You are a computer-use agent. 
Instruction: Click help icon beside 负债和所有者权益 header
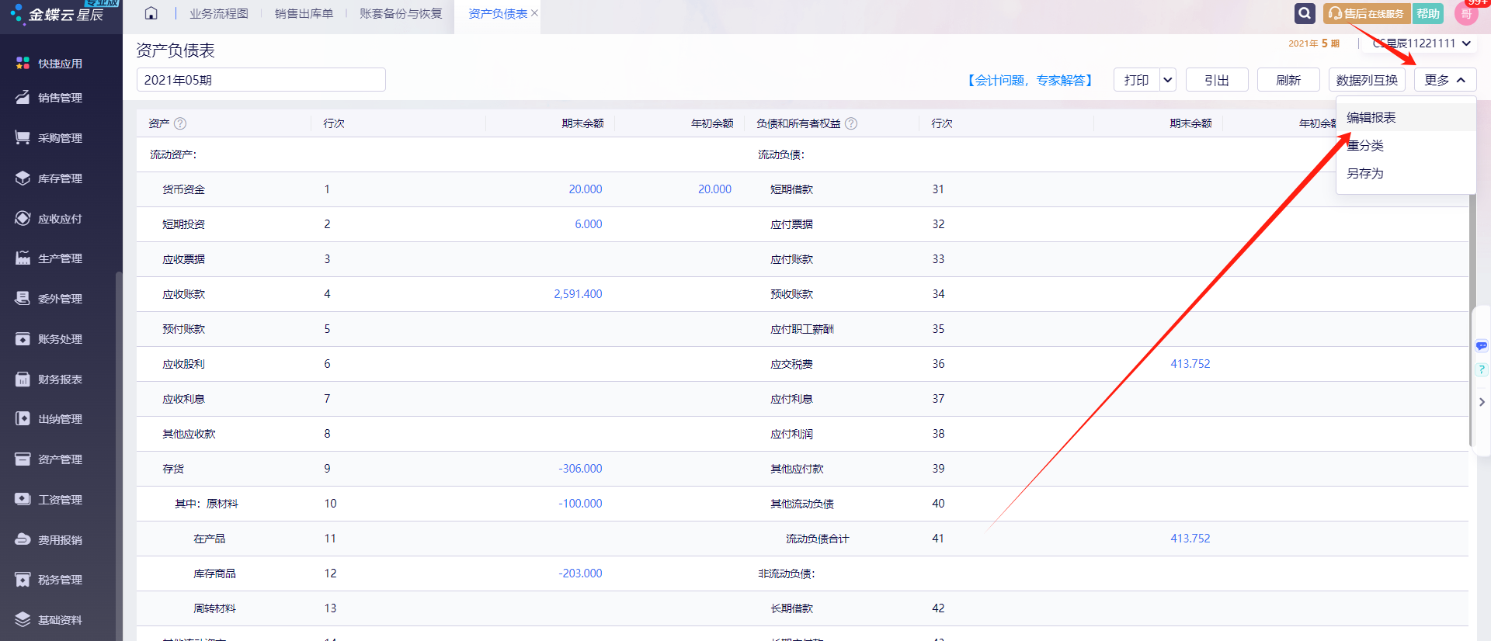pos(851,123)
